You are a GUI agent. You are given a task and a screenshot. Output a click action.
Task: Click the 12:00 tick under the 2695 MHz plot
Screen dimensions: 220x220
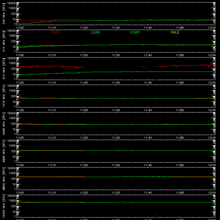click(x=212, y=138)
